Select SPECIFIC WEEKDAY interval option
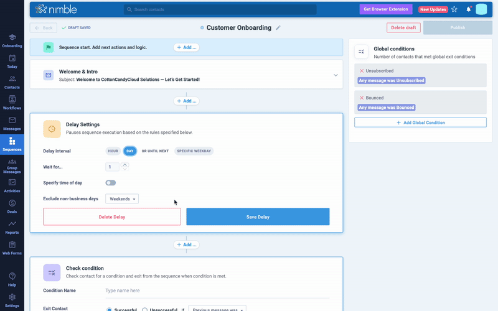The height and width of the screenshot is (311, 498). tap(194, 151)
